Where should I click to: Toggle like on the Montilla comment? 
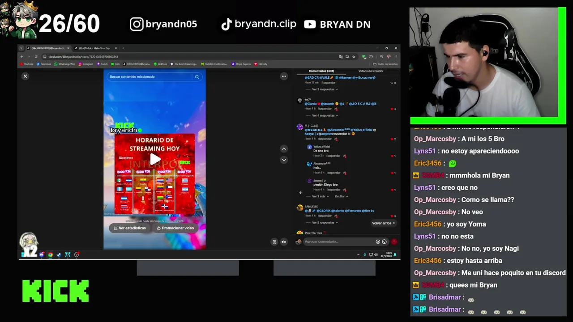[x=393, y=139]
